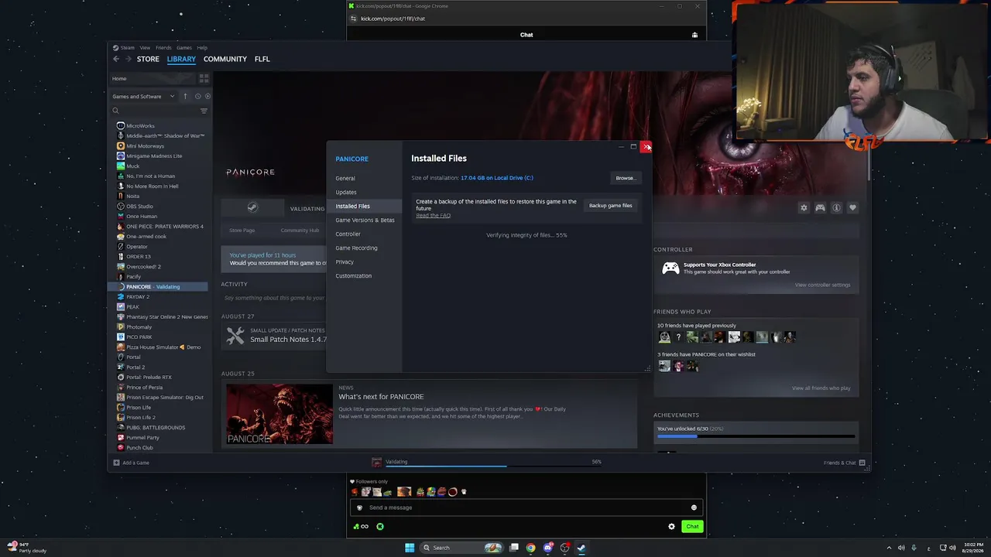991x557 pixels.
Task: Open the Read the FAQ link
Action: coord(433,215)
